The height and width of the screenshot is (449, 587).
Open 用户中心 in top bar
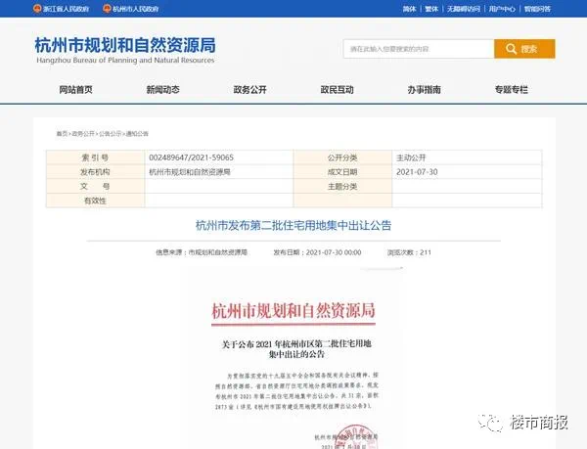(x=502, y=9)
